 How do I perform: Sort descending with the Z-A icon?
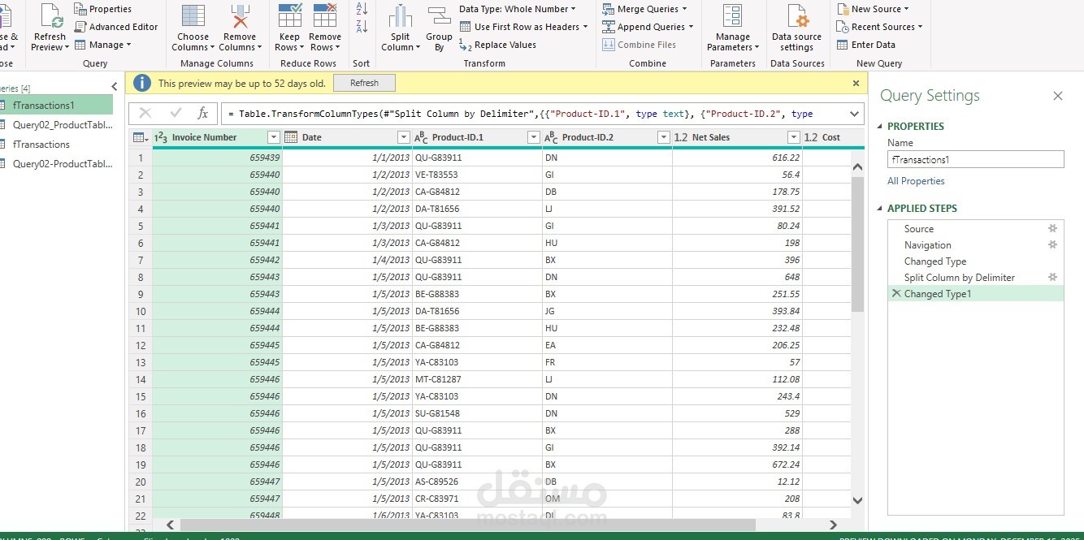click(x=362, y=27)
